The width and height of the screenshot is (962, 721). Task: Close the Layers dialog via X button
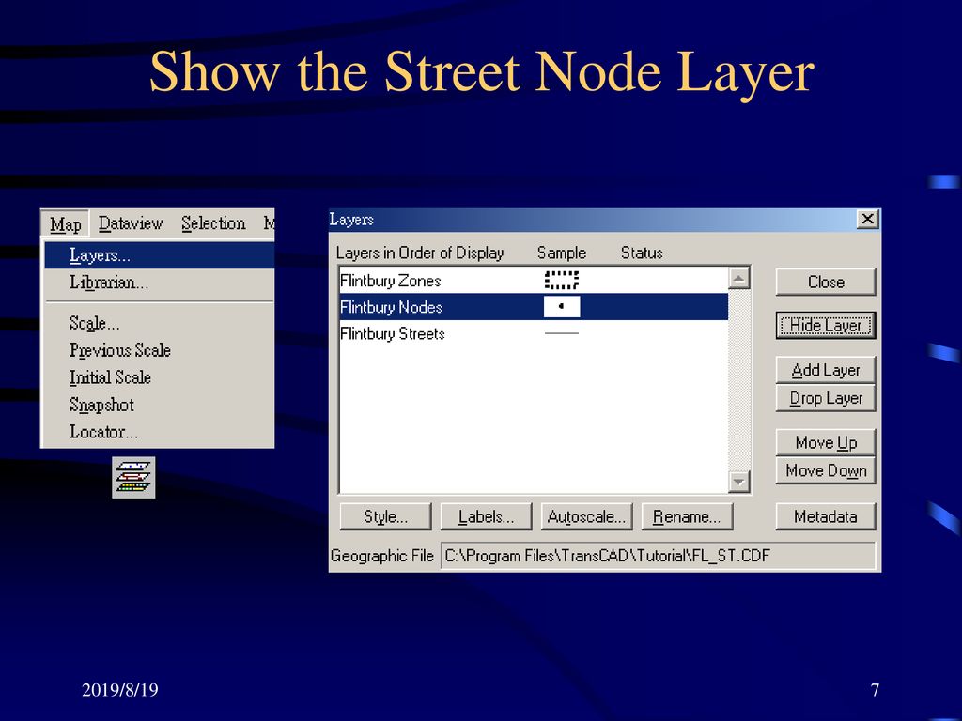pos(867,219)
